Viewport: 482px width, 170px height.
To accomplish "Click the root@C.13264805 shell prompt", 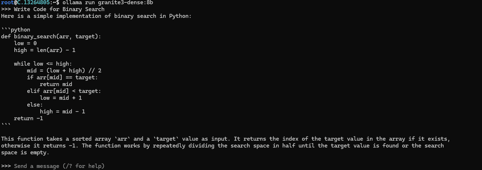I will [x=26, y=3].
